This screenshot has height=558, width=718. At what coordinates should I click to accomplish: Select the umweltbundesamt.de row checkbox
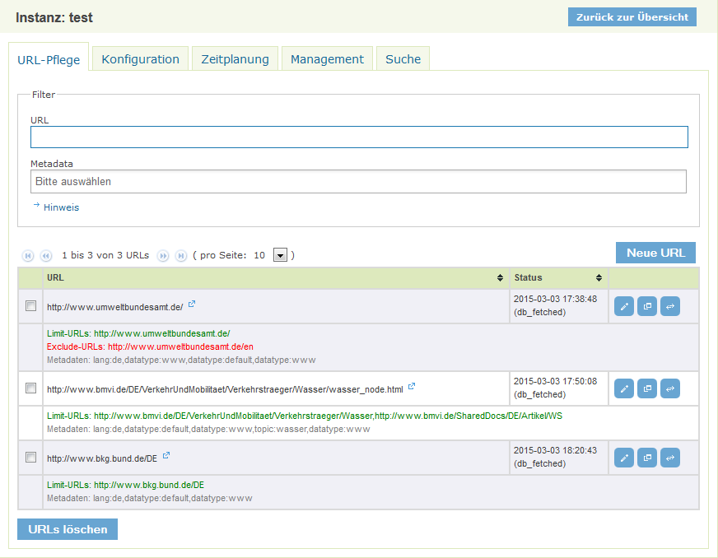tap(31, 306)
